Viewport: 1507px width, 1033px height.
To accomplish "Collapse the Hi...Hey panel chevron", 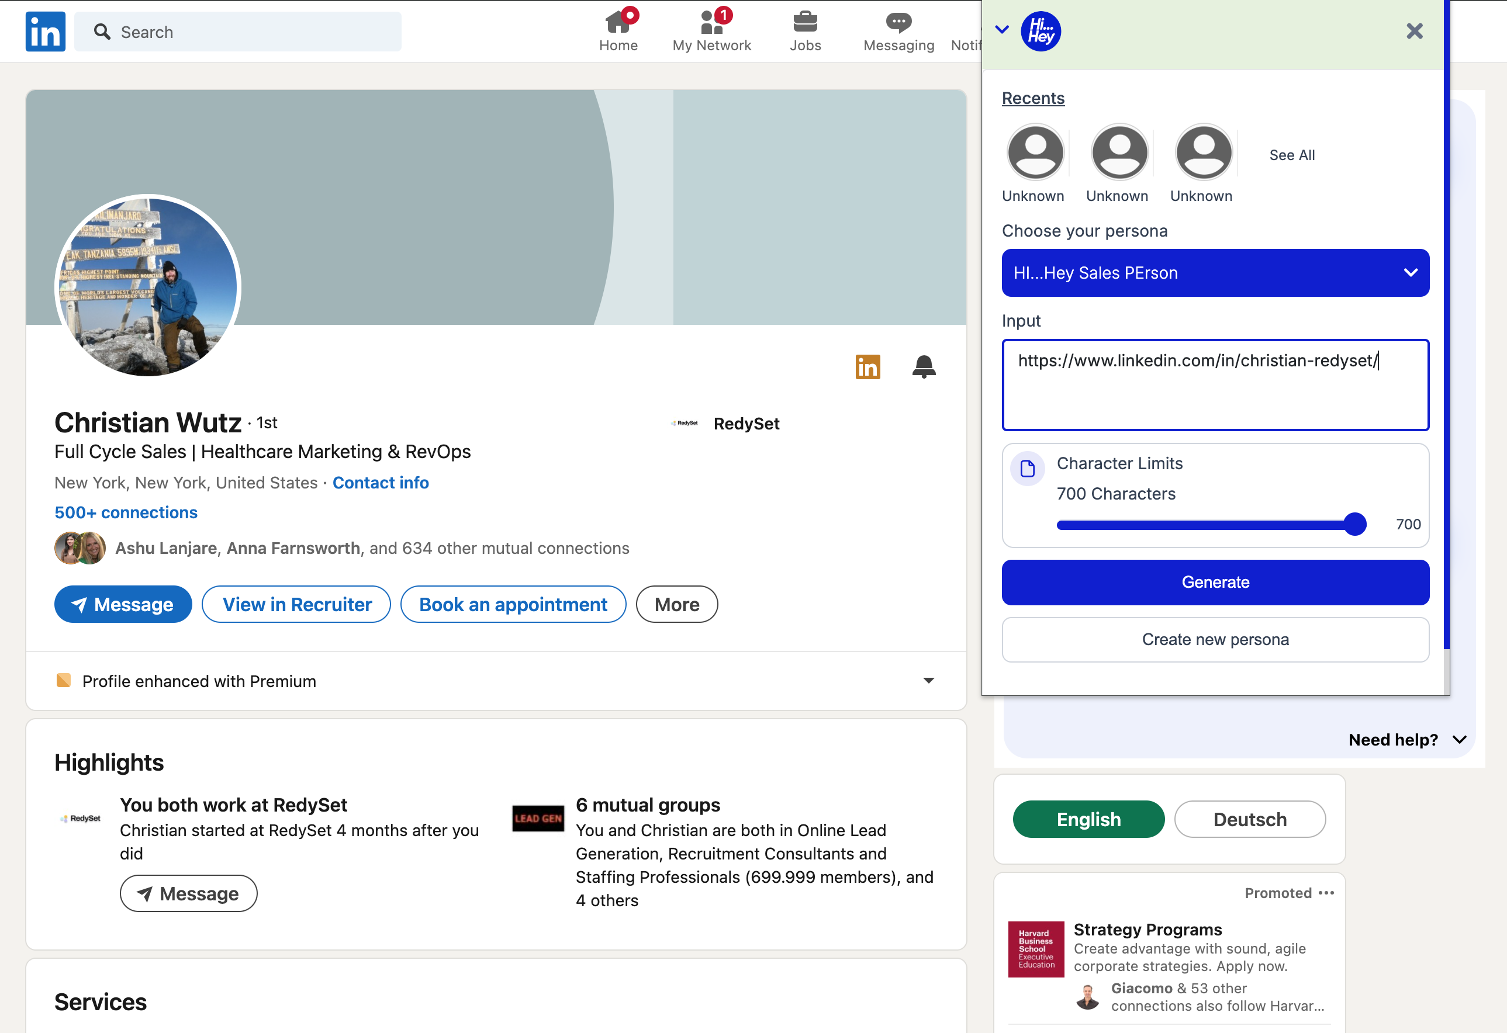I will pos(1002,29).
